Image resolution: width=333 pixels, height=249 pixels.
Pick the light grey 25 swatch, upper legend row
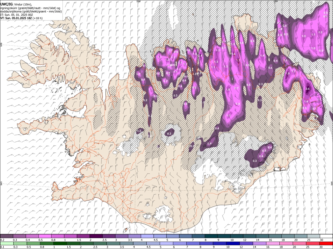point(313,236)
